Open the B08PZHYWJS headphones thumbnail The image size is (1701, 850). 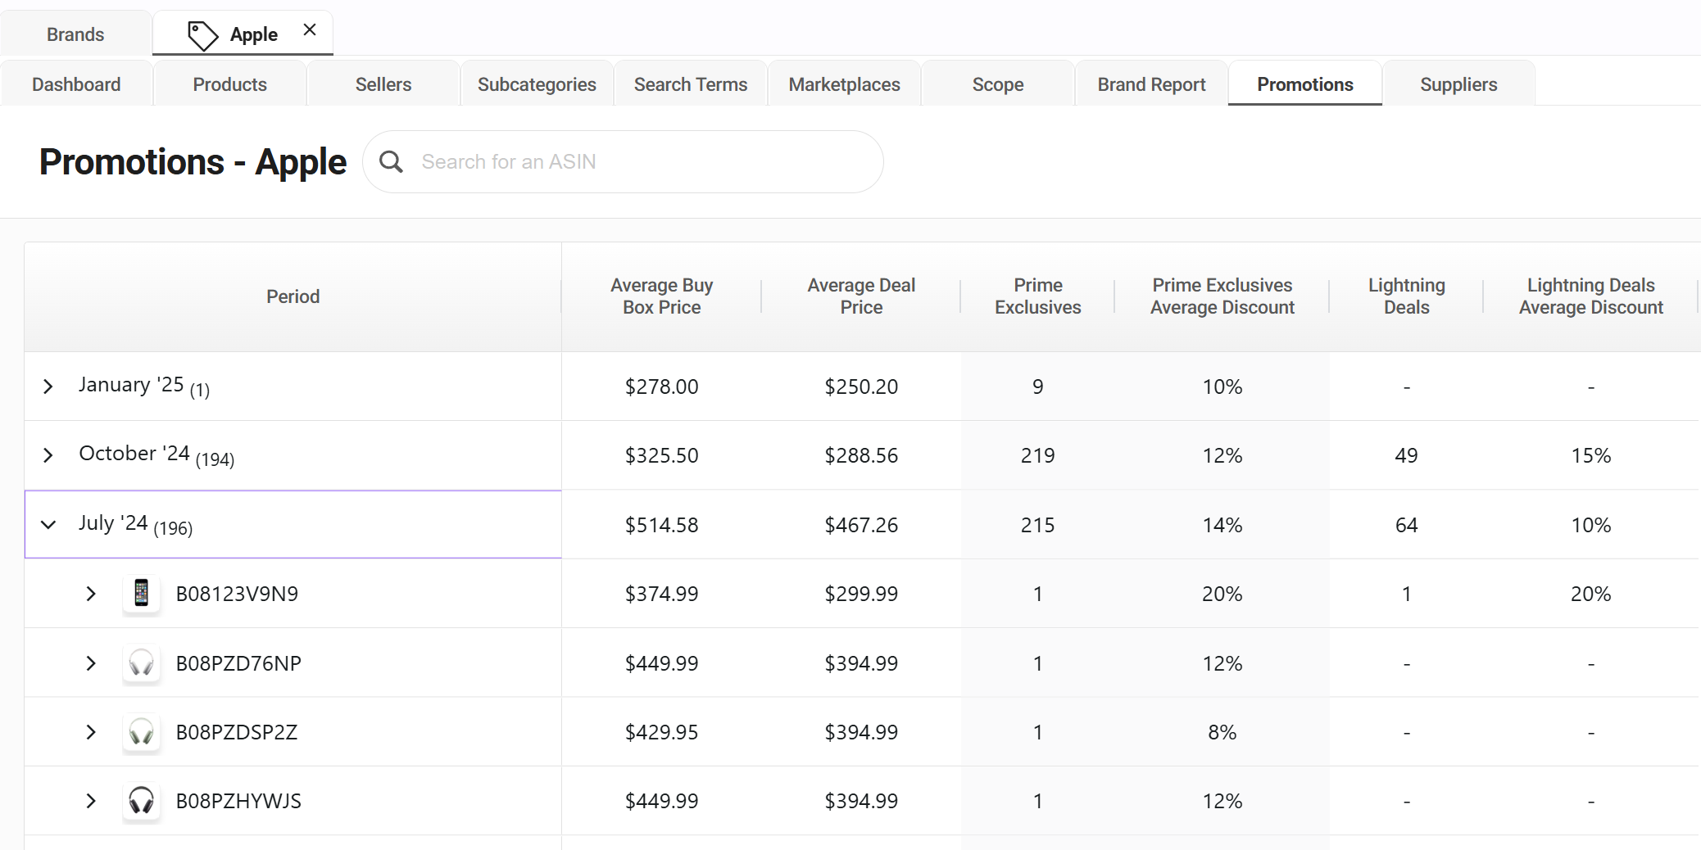pos(141,800)
